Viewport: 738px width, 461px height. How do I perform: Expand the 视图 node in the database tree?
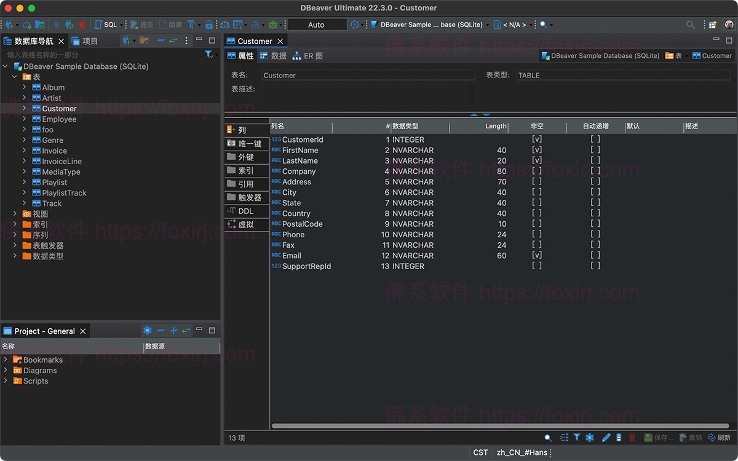[14, 213]
